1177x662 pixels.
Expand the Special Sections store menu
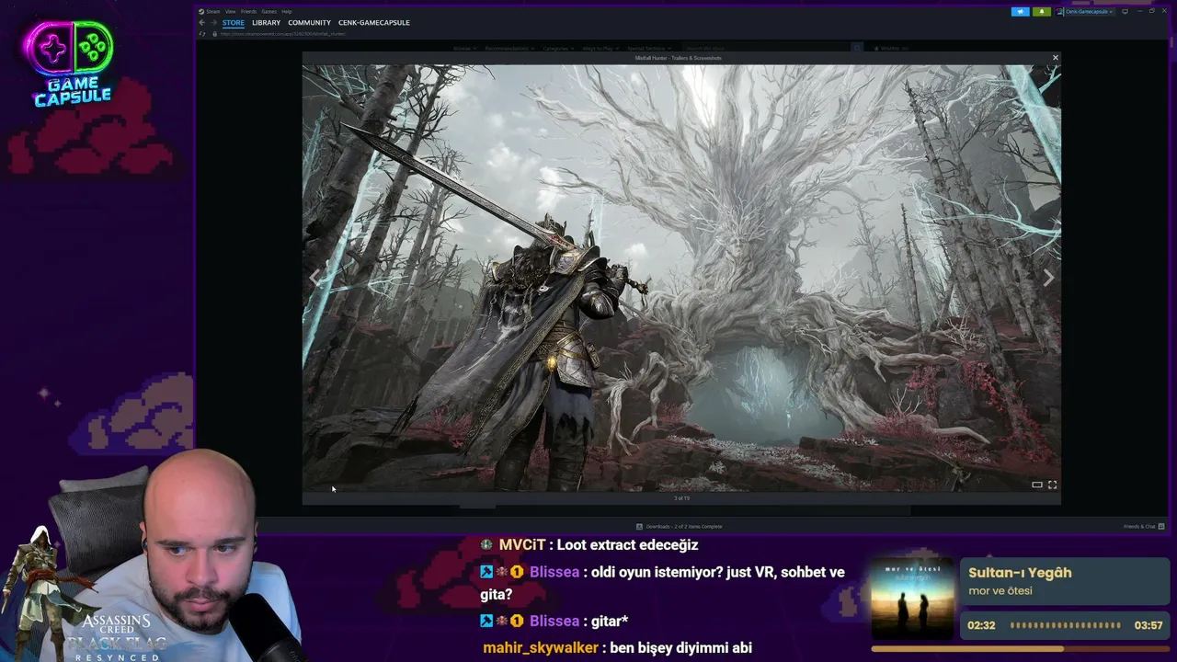pyautogui.click(x=647, y=48)
